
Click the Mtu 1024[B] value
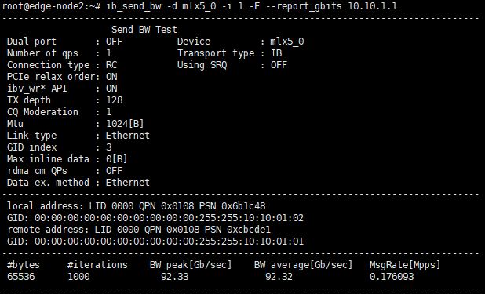[x=125, y=124]
